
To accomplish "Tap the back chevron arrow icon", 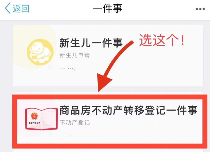I will pos(8,8).
